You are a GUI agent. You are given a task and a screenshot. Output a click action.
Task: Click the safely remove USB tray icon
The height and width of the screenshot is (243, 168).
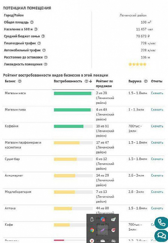pos(92,219)
